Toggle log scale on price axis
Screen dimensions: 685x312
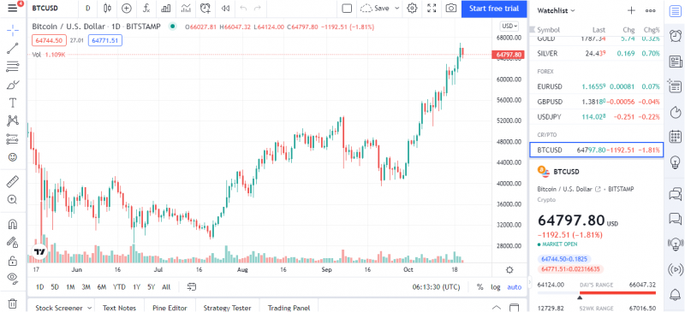(496, 287)
